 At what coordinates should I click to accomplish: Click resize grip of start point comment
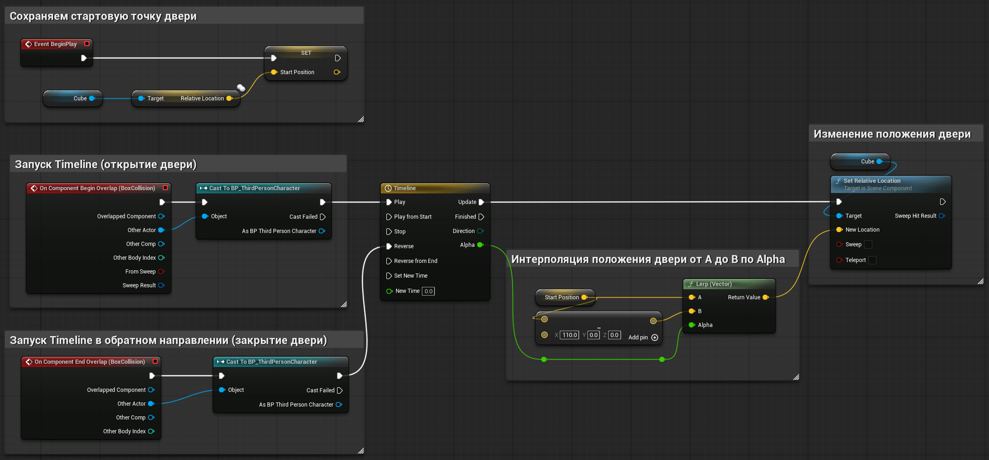361,119
